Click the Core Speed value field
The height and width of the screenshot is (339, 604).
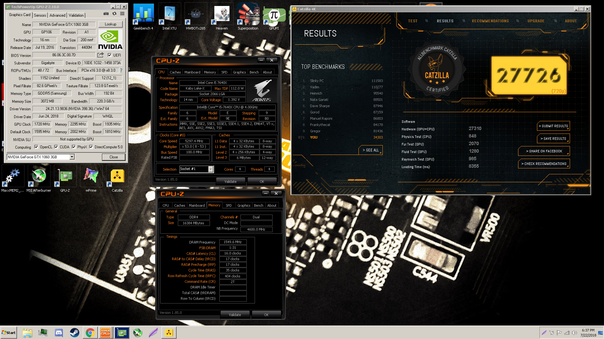click(x=194, y=141)
